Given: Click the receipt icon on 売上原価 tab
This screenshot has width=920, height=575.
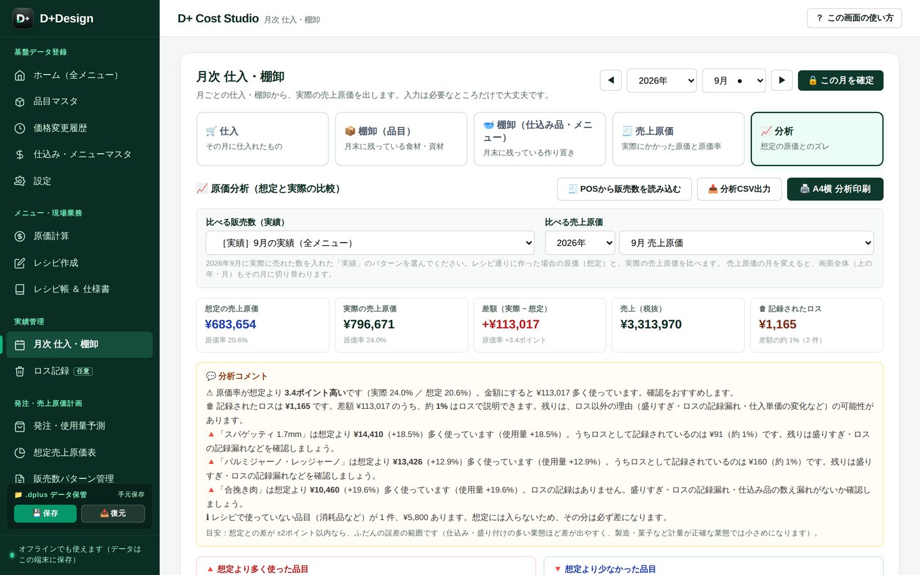Looking at the screenshot, I should (627, 131).
